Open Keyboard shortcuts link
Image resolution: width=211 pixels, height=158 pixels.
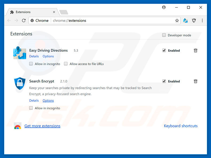181,126
